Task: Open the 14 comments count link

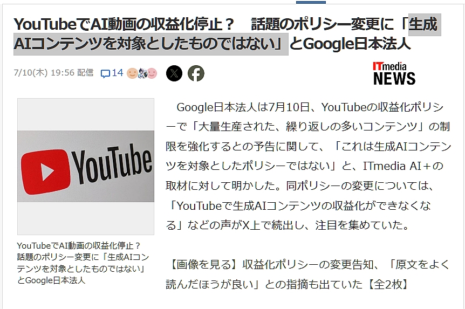Action: pyautogui.click(x=118, y=73)
